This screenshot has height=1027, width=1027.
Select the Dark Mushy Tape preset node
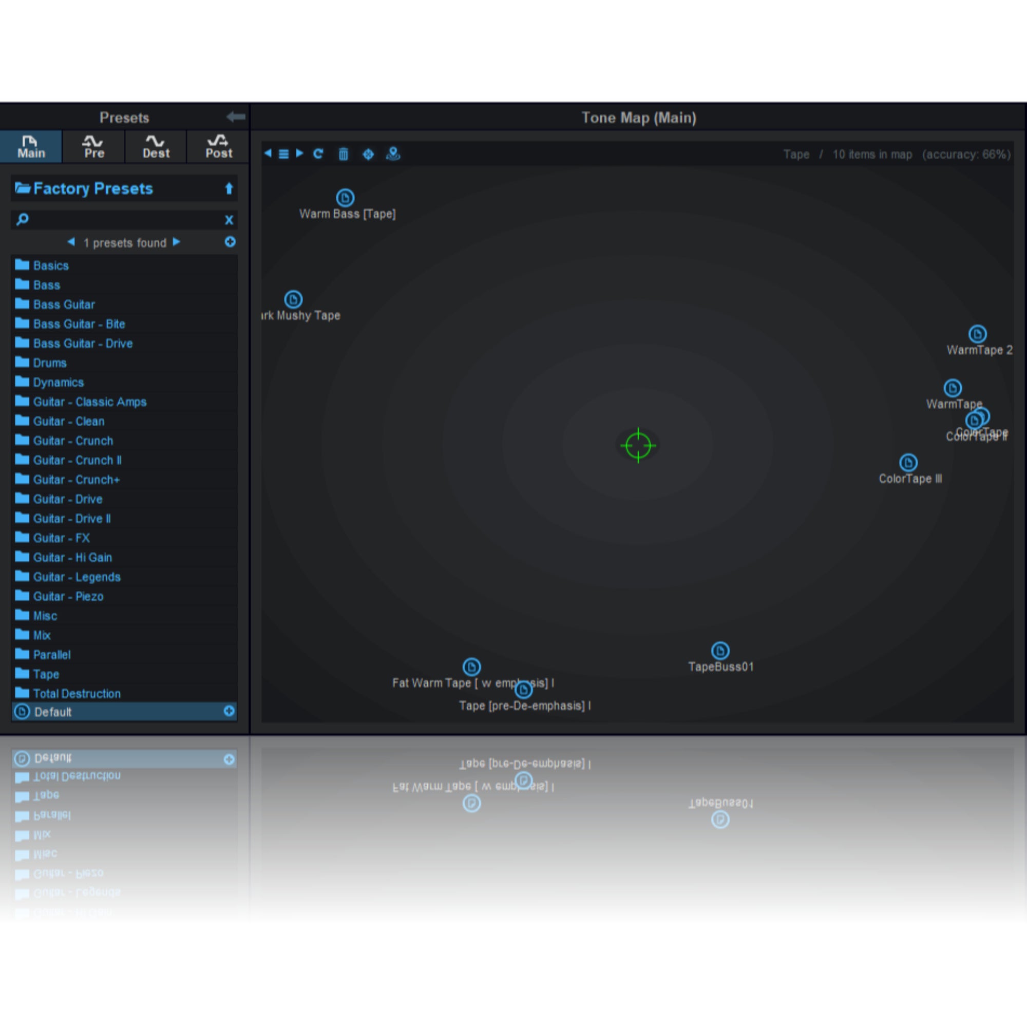point(293,299)
